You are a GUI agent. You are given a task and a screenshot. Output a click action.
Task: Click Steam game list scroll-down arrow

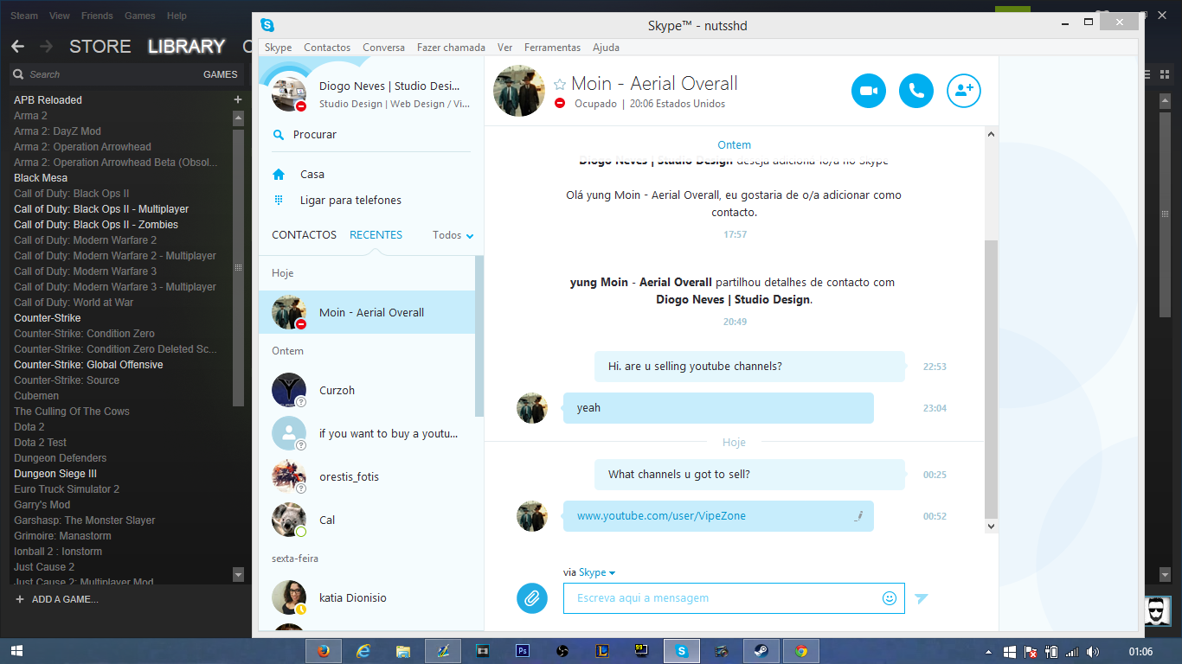pyautogui.click(x=239, y=574)
